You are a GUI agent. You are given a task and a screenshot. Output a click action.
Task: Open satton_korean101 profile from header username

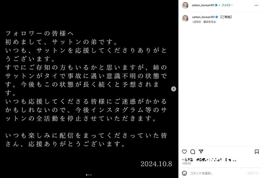[x=203, y=5]
